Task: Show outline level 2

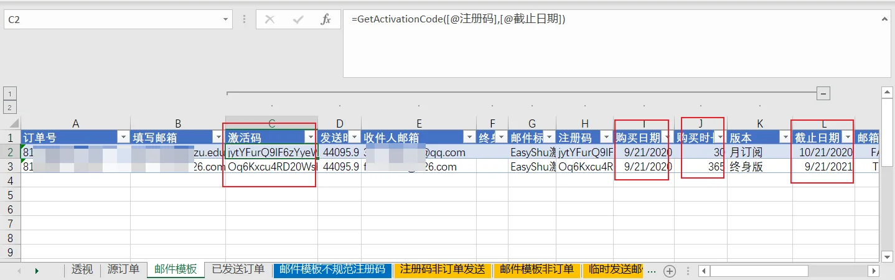Action: coord(9,107)
